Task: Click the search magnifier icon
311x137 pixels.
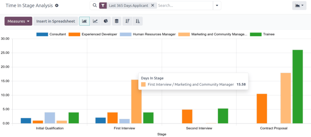Action: click(95, 6)
